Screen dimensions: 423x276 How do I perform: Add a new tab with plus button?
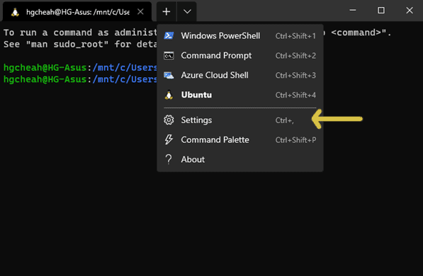click(x=167, y=11)
